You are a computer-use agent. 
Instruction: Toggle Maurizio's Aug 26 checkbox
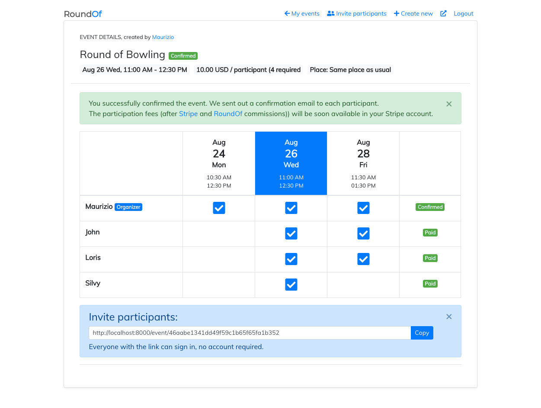pyautogui.click(x=291, y=208)
